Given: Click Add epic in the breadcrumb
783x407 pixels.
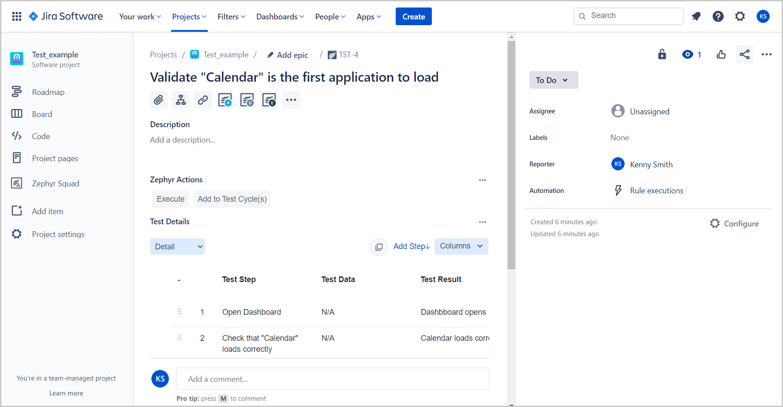Looking at the screenshot, I should coord(288,55).
